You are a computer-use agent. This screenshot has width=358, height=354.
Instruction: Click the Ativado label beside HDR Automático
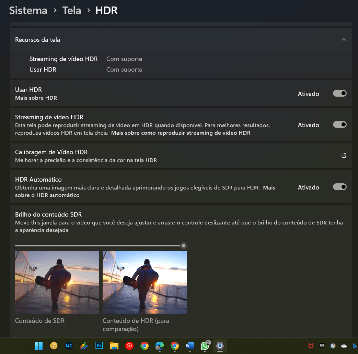pyautogui.click(x=308, y=187)
